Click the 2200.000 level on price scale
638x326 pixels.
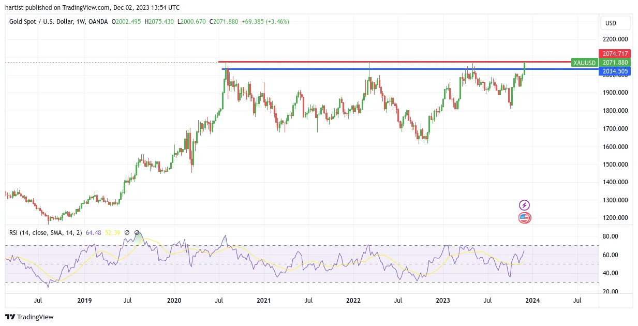(x=615, y=39)
